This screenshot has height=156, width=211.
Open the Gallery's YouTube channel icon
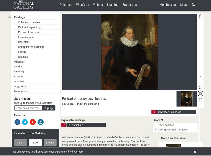tap(33, 122)
